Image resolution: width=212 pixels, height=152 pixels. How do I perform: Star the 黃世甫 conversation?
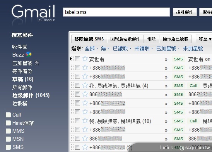85,59
